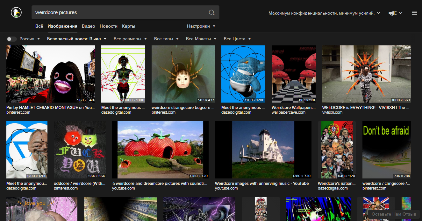422x221 pixels.
Task: Open the strawberry house thumbnail
Action: click(x=160, y=150)
